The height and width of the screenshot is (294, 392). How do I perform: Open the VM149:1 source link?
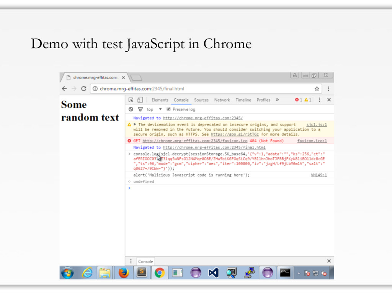click(319, 175)
